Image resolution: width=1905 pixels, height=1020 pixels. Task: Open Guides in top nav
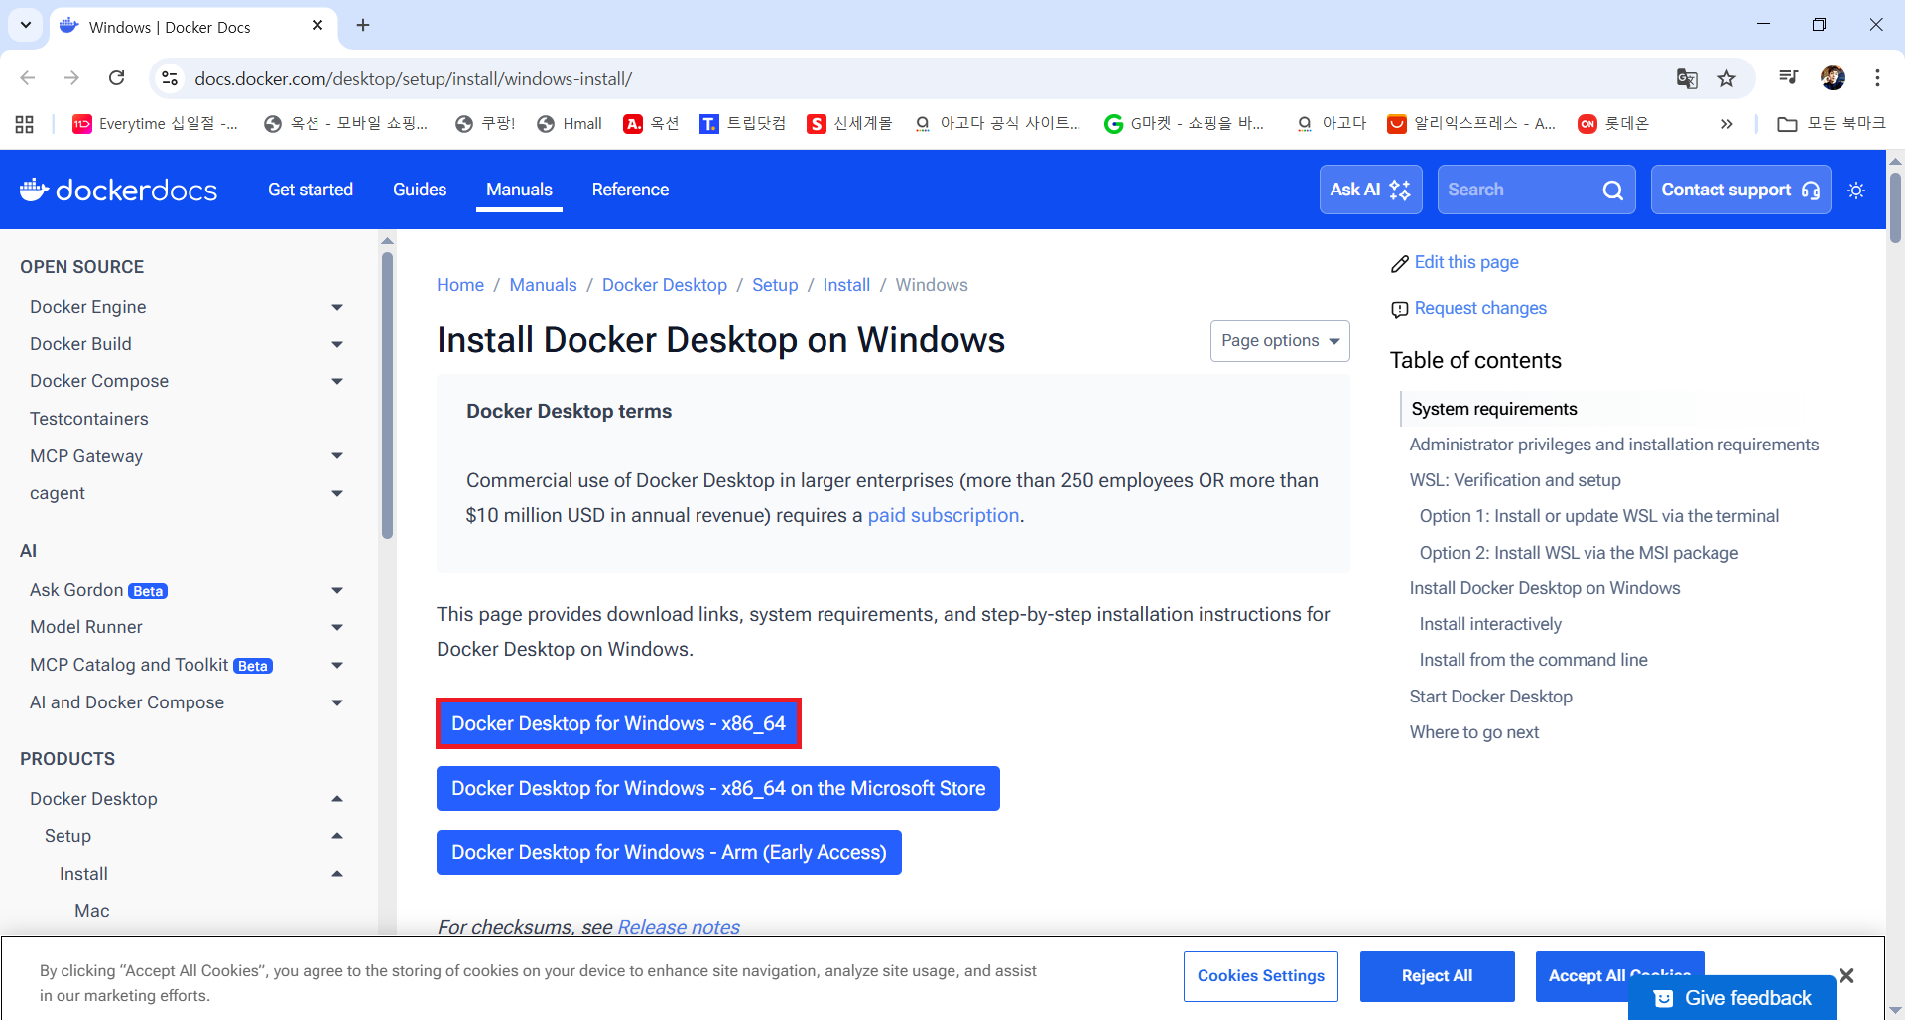tap(420, 190)
